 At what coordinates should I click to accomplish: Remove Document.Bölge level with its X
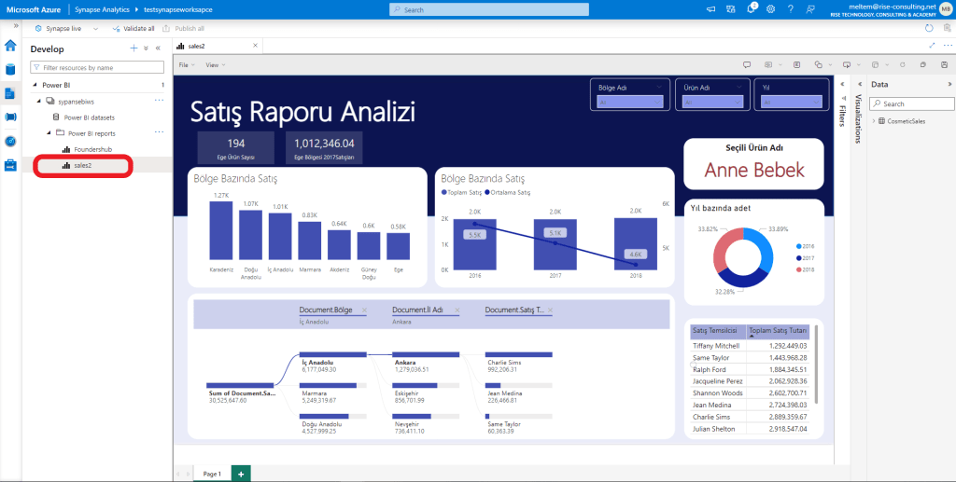point(364,310)
